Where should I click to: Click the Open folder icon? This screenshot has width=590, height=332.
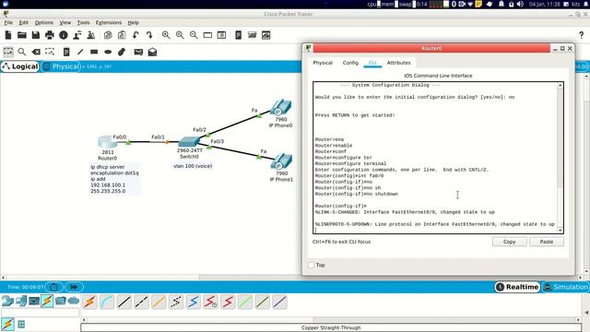[22, 35]
